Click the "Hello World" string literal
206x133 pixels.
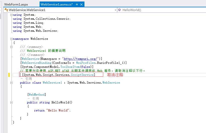coord(58,110)
